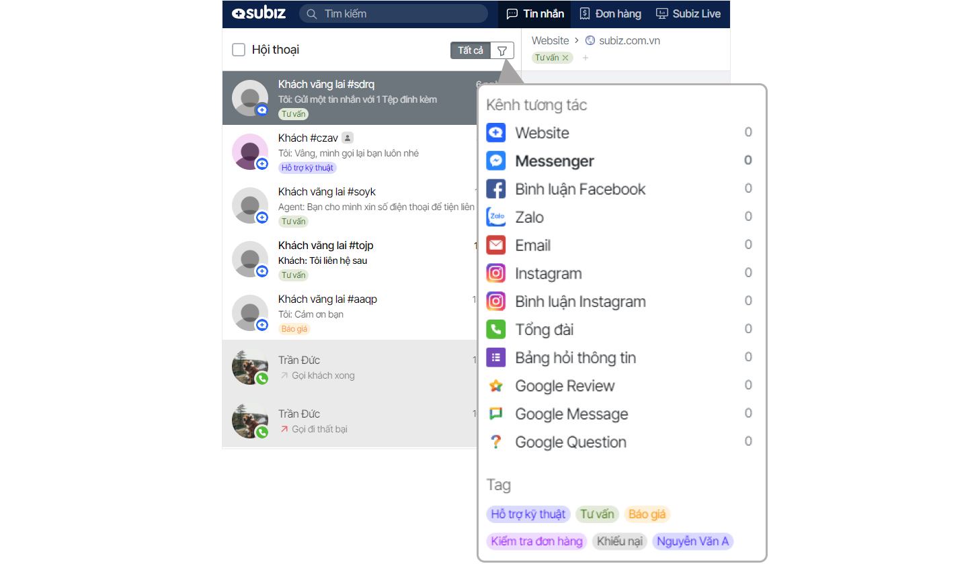The image size is (968, 570).
Task: Click the Tìm kiếm search field
Action: click(394, 13)
